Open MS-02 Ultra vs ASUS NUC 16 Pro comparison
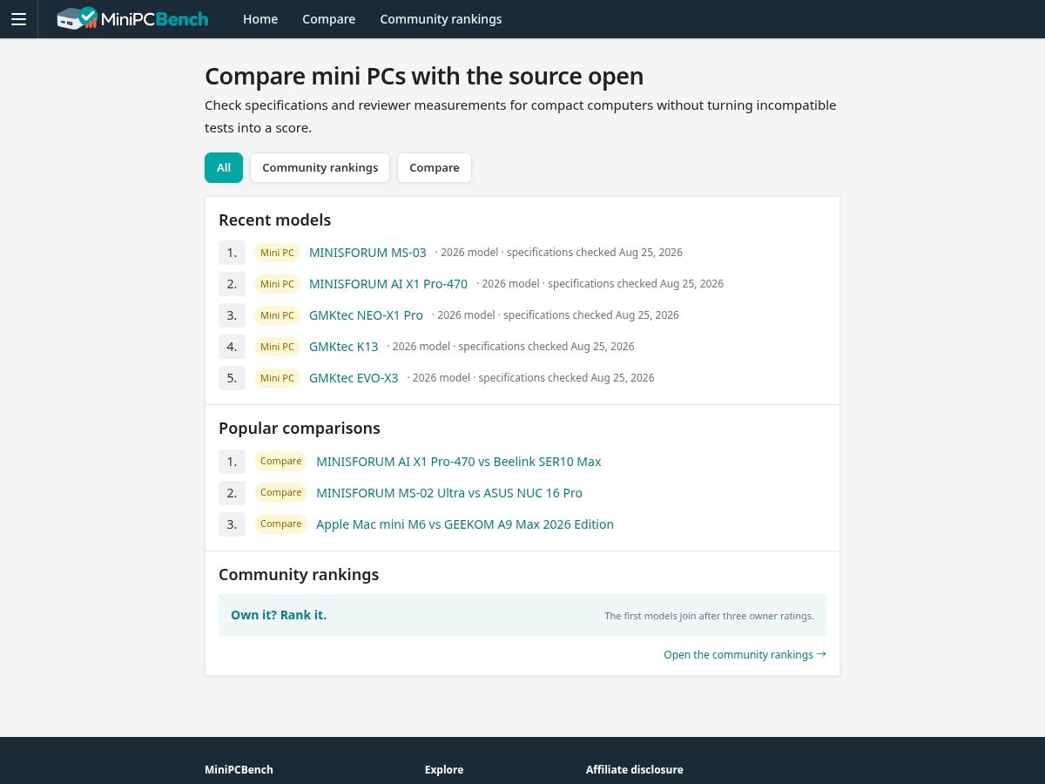1045x784 pixels. click(x=449, y=493)
